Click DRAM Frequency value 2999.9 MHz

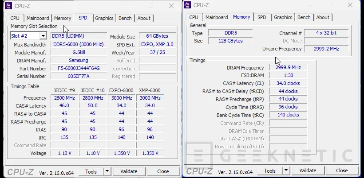tap(288, 68)
